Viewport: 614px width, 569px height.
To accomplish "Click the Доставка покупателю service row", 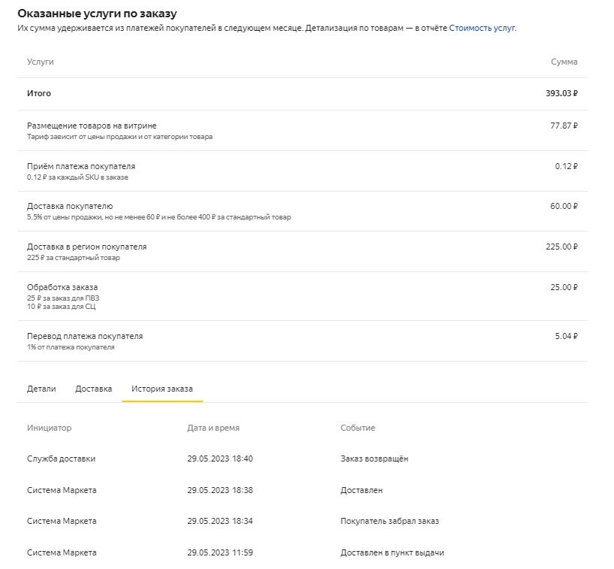I will (x=302, y=211).
